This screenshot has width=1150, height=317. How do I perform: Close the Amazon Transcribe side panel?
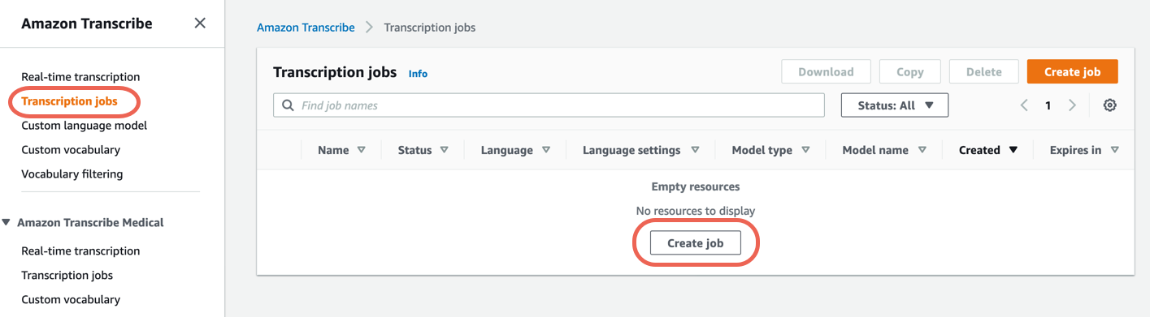click(x=200, y=24)
